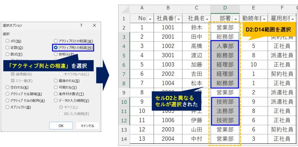The height and width of the screenshot is (147, 298).
Task: Click row 9 header
Action: click(x=124, y=93)
